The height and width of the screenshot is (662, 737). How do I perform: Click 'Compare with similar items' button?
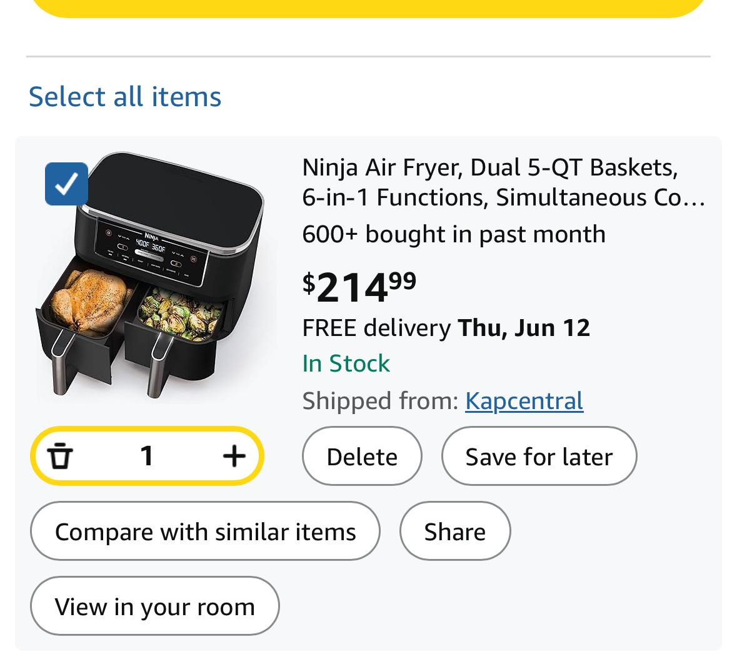coord(205,531)
